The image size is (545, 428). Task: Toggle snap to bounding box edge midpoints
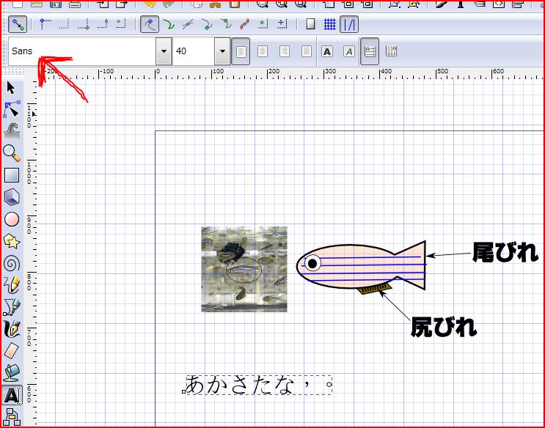coord(103,24)
